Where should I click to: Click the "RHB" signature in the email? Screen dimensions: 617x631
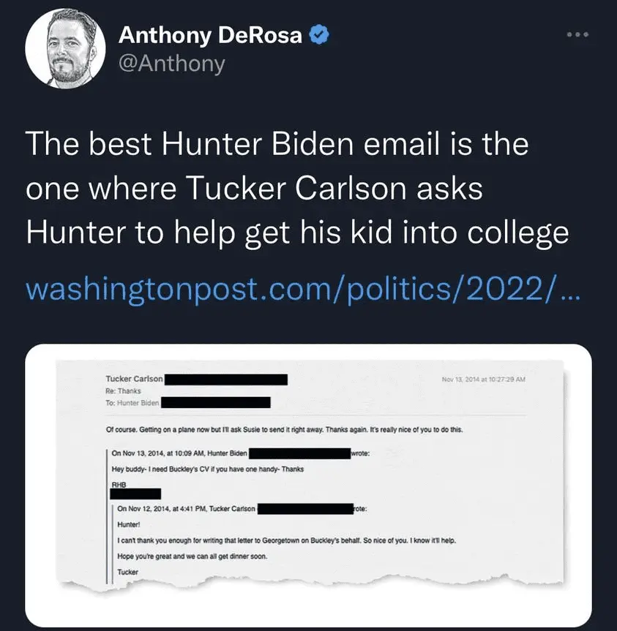(x=119, y=484)
